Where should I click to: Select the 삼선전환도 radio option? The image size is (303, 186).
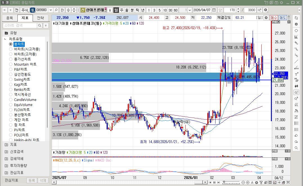[x=11, y=74]
